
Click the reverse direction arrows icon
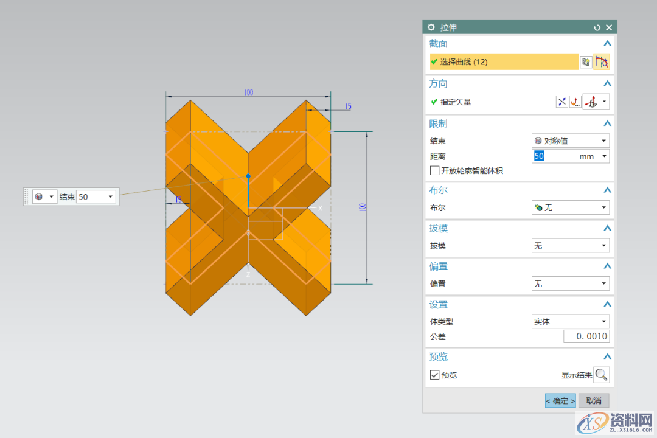coord(561,102)
